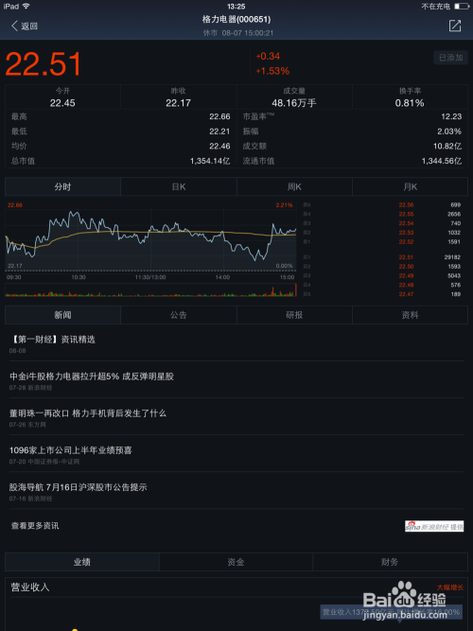Select the 新闻 tab

(x=62, y=315)
